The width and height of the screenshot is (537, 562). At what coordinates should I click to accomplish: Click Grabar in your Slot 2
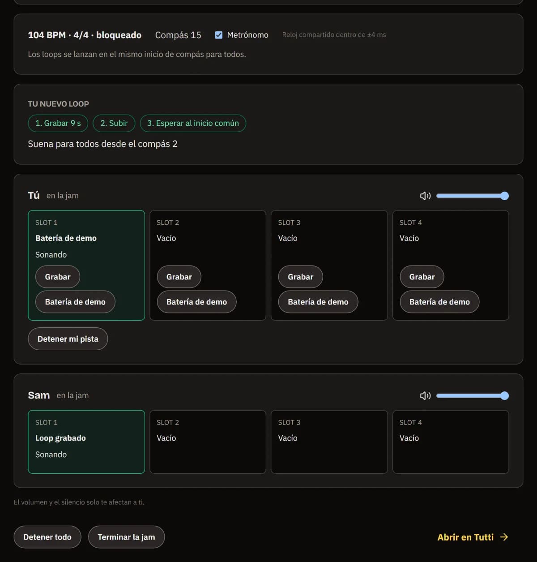pyautogui.click(x=179, y=277)
